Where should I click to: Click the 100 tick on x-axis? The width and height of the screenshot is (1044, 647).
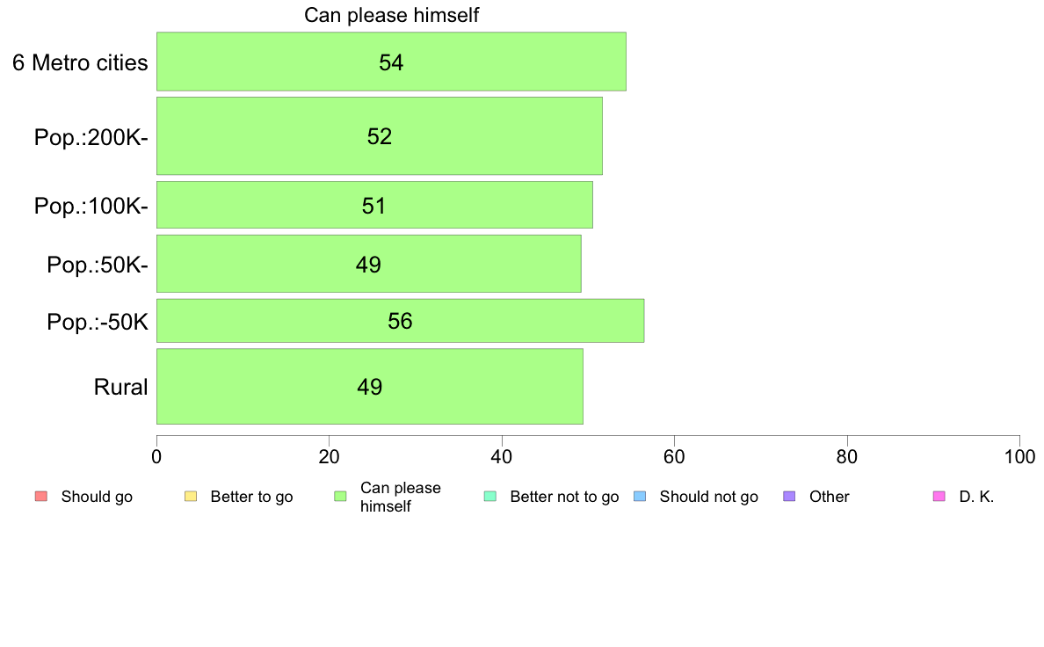point(1020,456)
